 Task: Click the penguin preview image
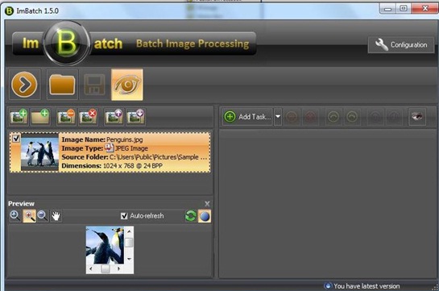coord(106,245)
